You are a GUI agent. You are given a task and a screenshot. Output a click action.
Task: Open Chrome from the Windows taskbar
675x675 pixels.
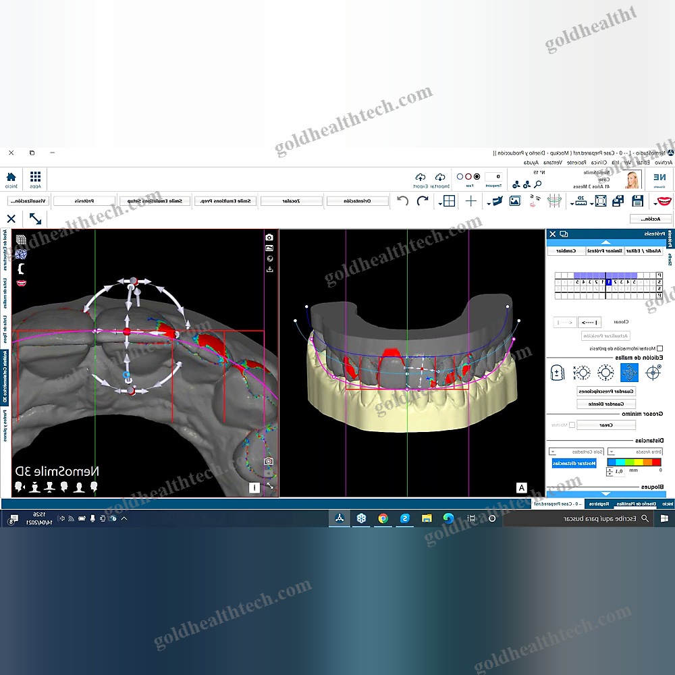pos(383,518)
